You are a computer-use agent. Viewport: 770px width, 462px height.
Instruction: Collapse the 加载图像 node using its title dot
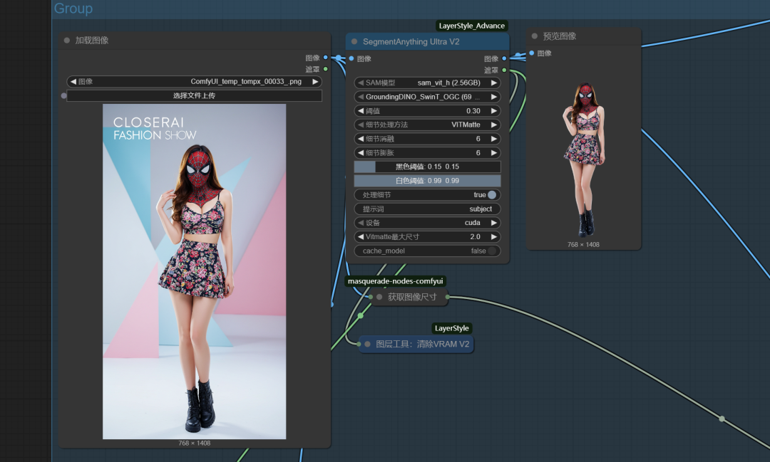click(67, 40)
